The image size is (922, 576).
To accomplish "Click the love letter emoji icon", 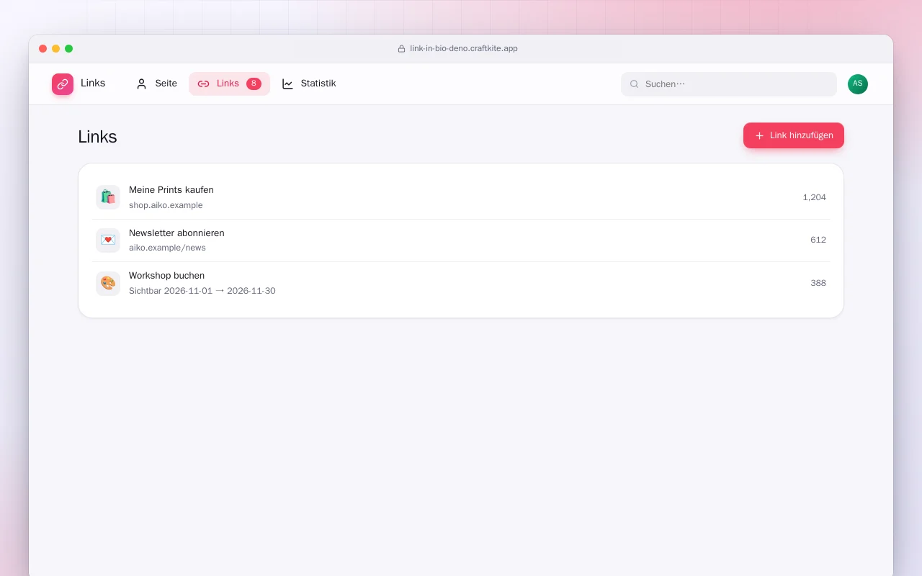I will (108, 240).
